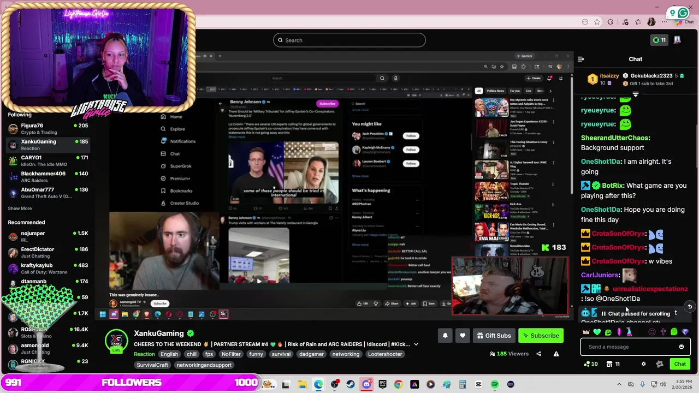Jump to latest chat with round arrow

(x=690, y=307)
